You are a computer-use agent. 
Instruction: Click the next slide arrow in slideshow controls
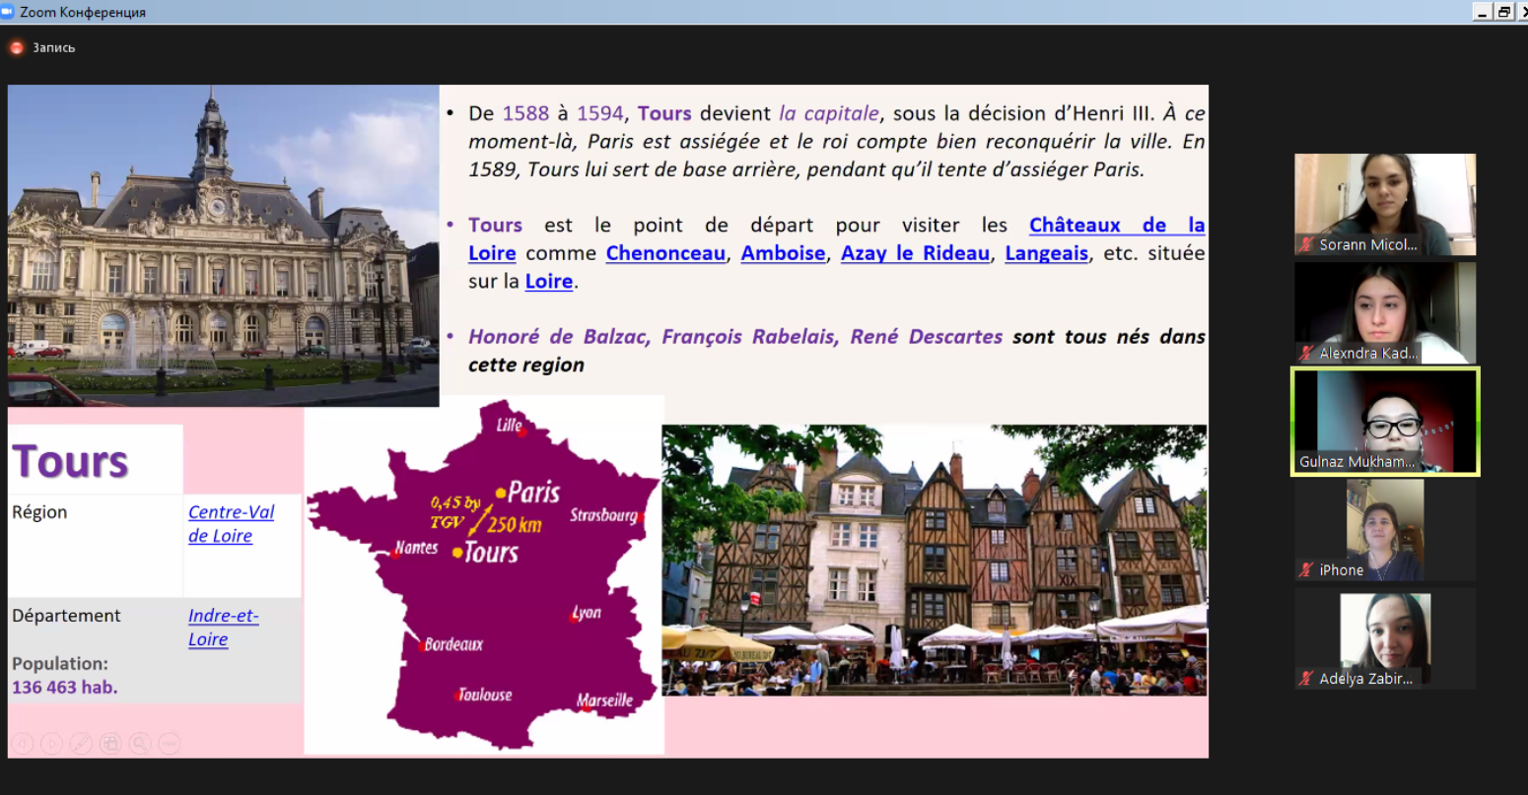click(x=52, y=744)
